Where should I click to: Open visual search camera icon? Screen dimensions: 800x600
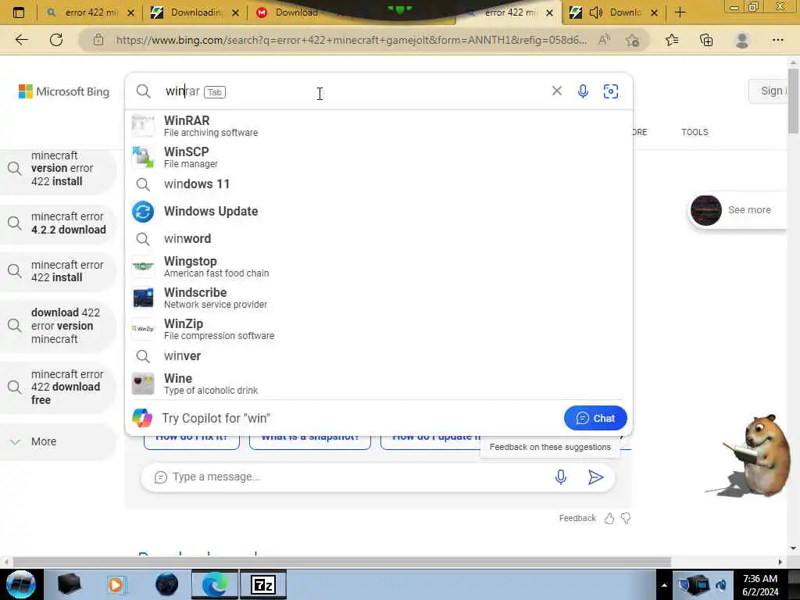[x=611, y=91]
